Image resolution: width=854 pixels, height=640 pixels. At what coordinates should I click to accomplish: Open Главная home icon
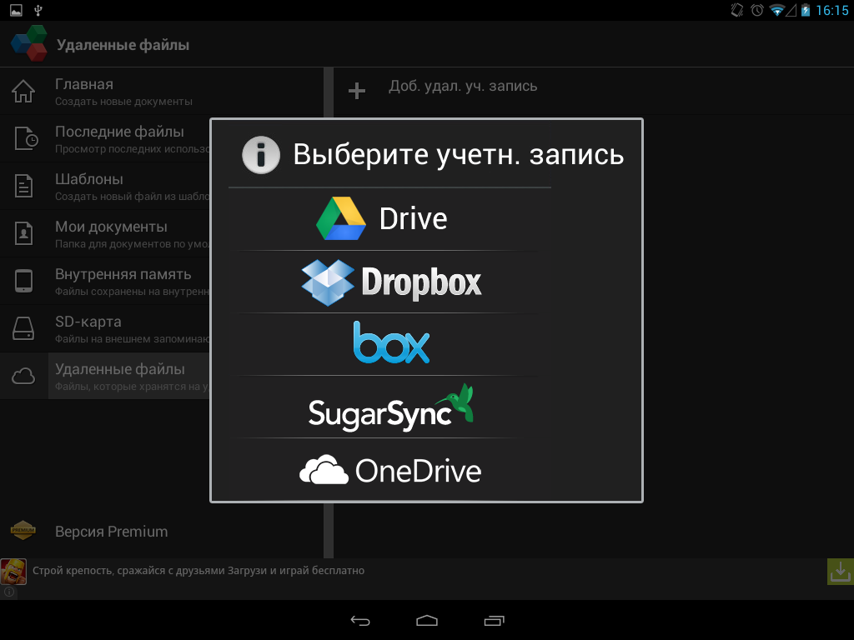click(23, 91)
